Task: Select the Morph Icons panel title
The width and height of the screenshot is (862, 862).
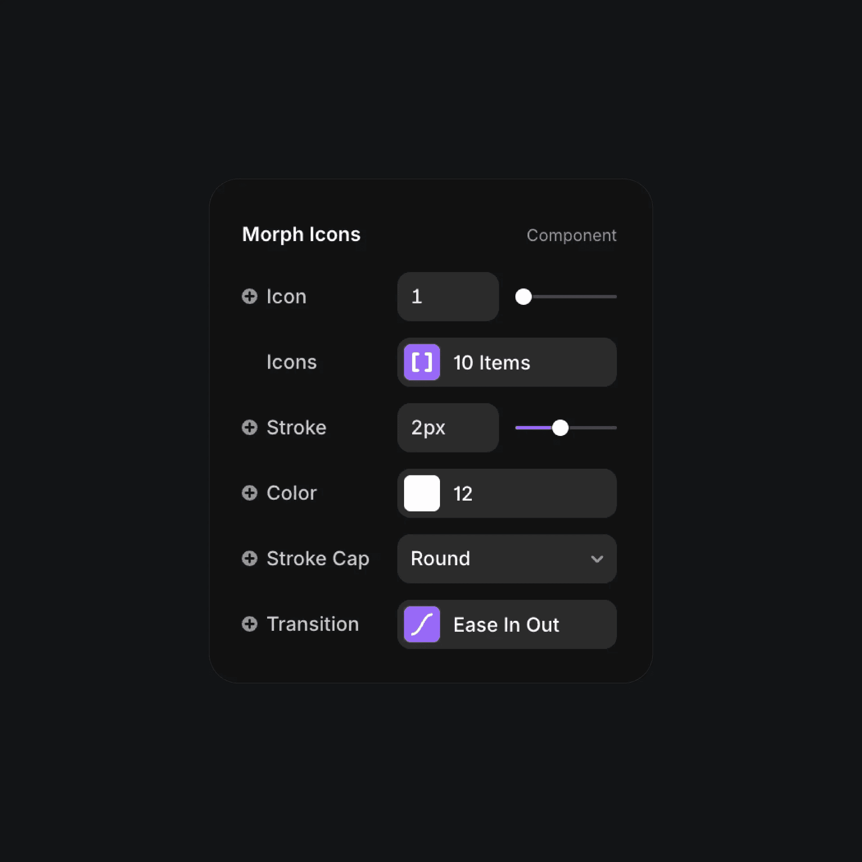Action: [x=301, y=234]
